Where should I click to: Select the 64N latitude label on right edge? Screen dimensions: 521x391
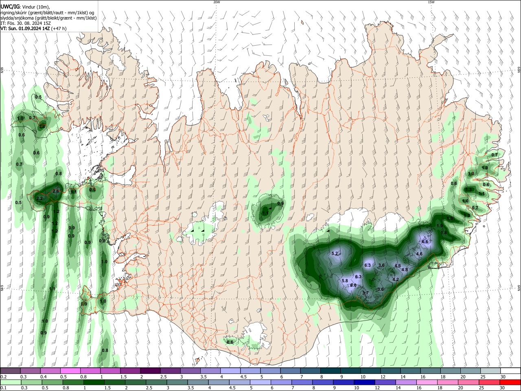519,288
